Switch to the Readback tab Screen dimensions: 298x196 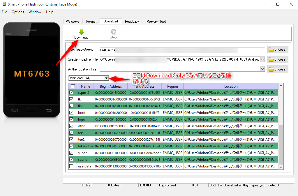point(132,22)
